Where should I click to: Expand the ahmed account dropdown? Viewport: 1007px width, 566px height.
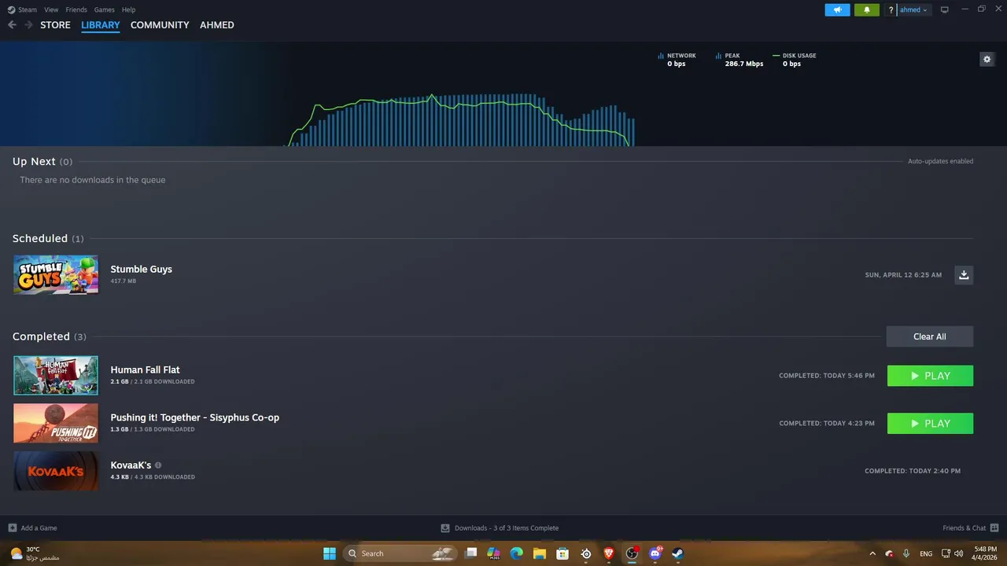913,10
